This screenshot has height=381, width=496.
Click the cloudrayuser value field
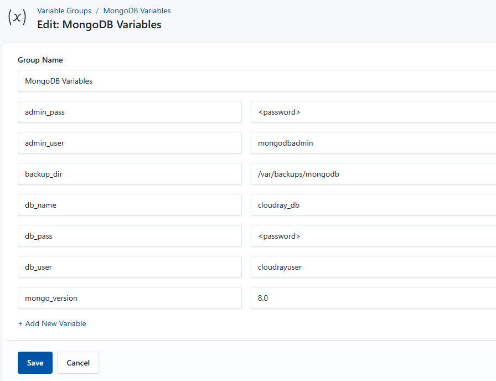pyautogui.click(x=360, y=267)
